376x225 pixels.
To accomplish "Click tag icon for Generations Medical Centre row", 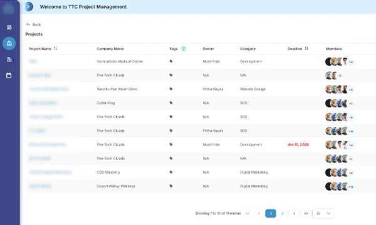I will pos(171,61).
